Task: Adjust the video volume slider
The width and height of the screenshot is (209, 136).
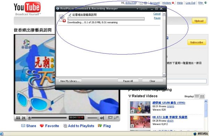Action: [93, 118]
